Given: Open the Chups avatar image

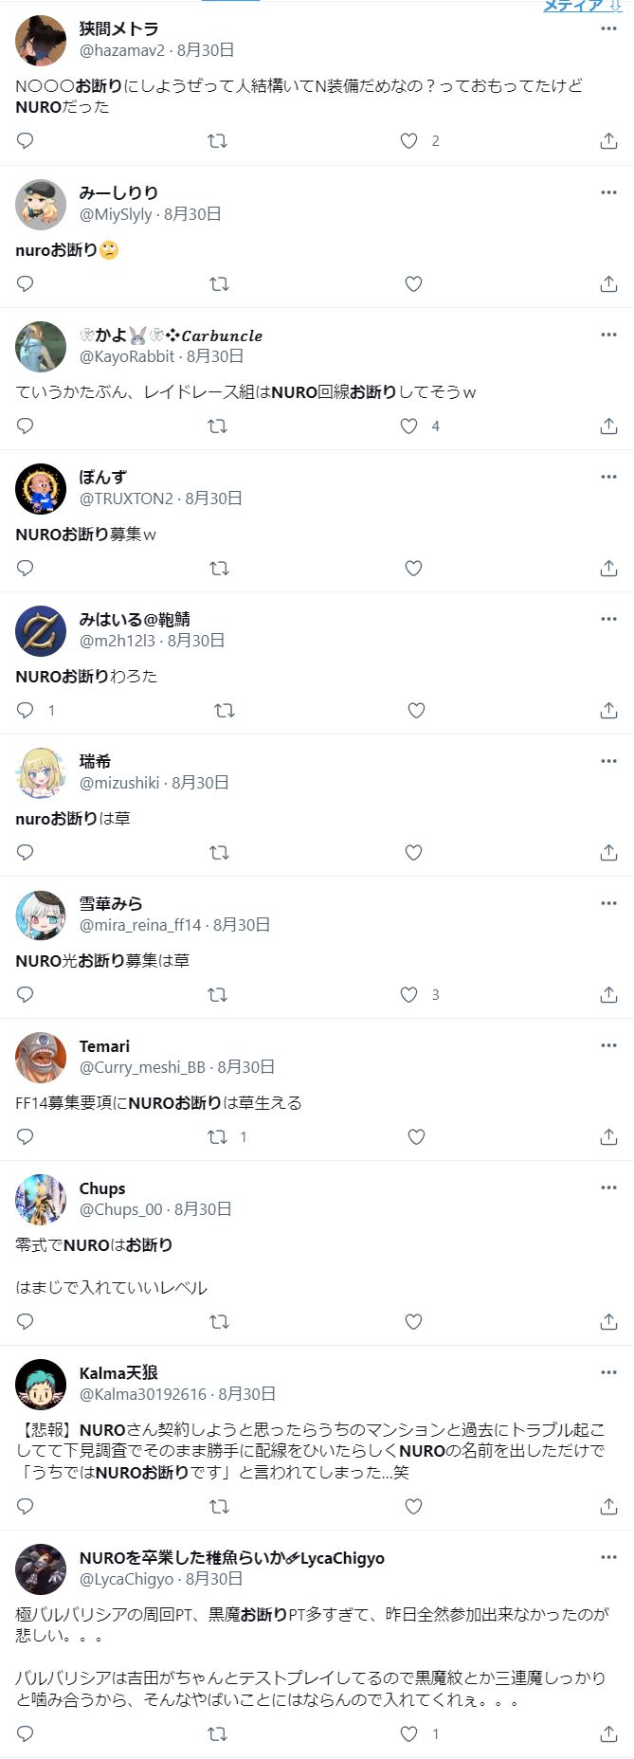Looking at the screenshot, I should coord(41,1200).
